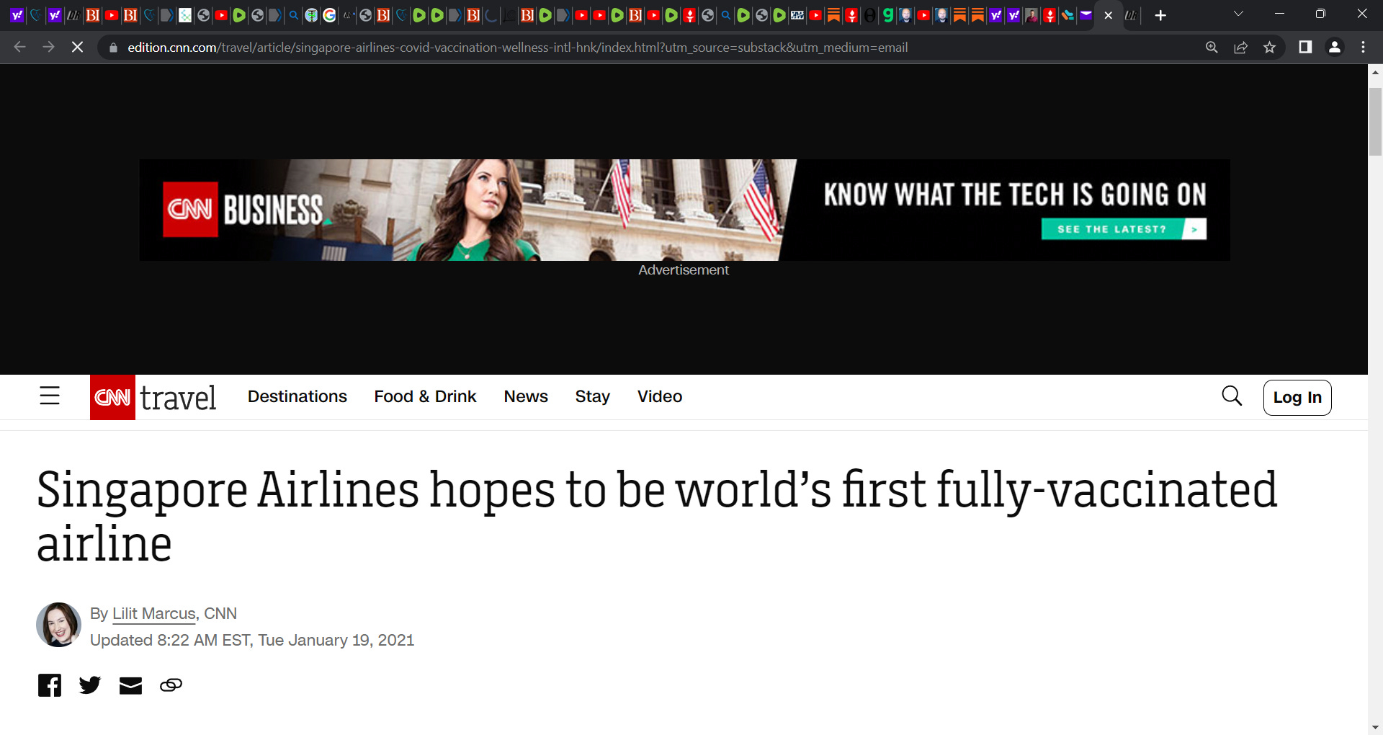Screen dimensions: 1383x735
Task: View site information via lock icon
Action: [113, 48]
